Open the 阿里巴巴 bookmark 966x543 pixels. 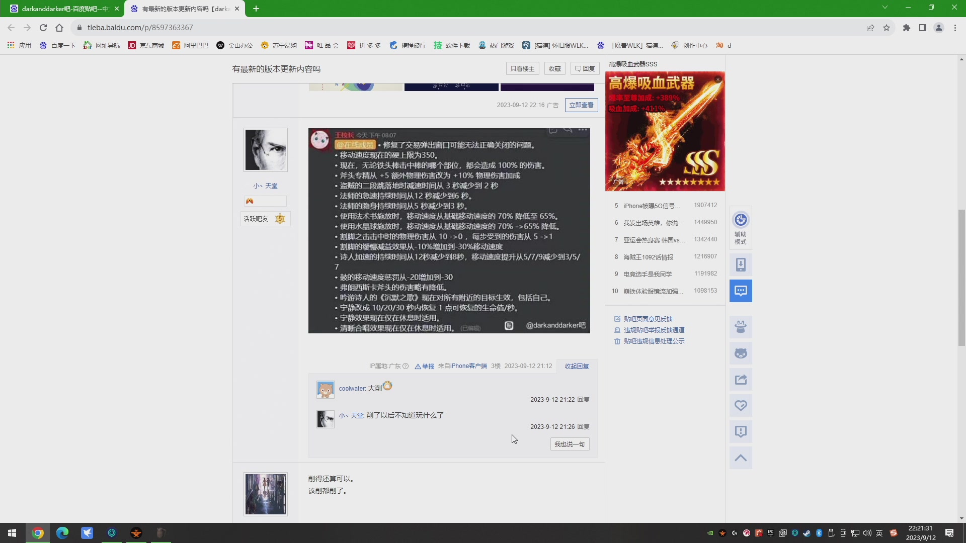[190, 45]
